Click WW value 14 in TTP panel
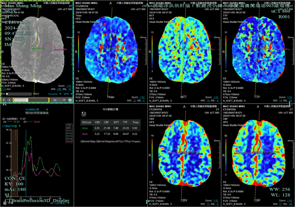Screen dimensions: 295x207 click(281, 101)
